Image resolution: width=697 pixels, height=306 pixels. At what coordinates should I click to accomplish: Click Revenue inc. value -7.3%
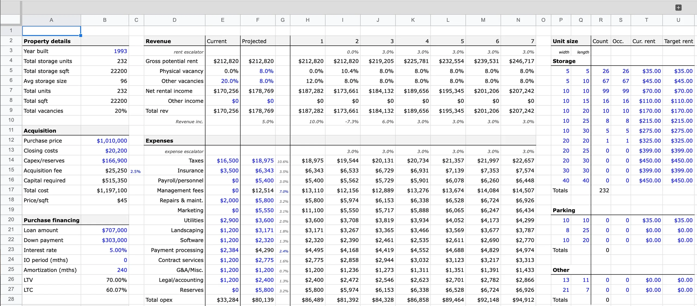[x=352, y=122]
